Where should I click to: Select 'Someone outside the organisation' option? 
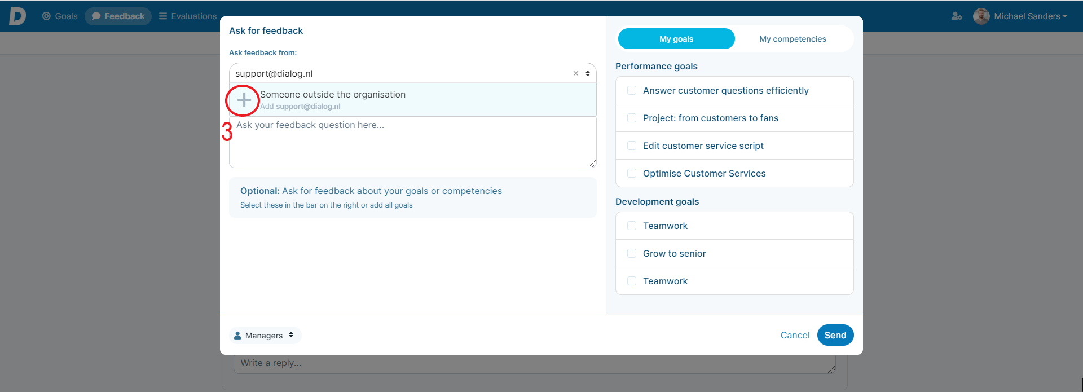point(413,100)
